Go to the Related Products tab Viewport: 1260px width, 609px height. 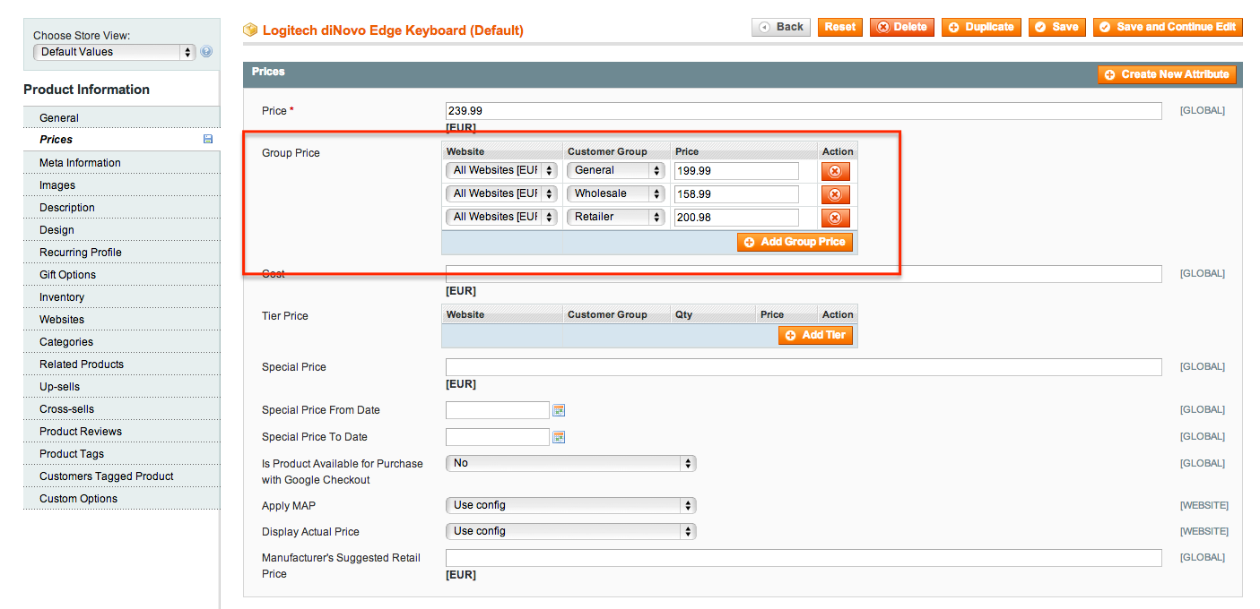click(121, 364)
